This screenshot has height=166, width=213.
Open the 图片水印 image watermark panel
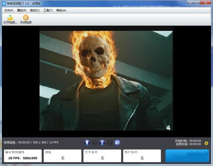142,156
